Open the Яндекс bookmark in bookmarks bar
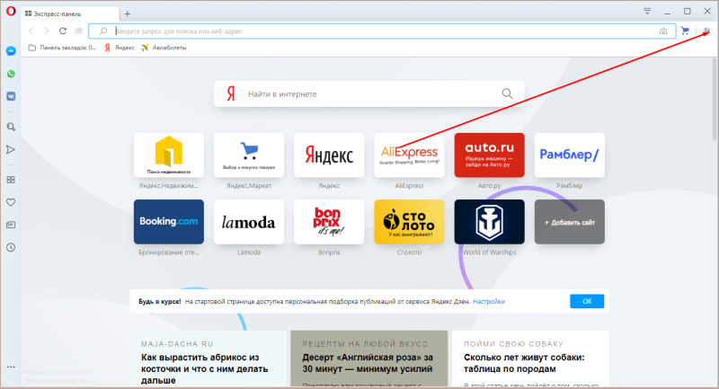719x389 pixels. click(120, 48)
